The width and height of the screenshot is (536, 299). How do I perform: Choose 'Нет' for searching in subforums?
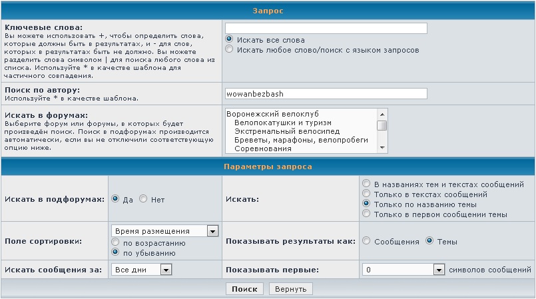[x=143, y=198]
